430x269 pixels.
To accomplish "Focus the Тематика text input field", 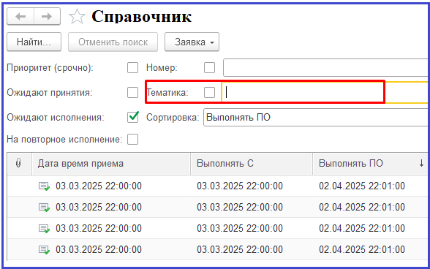I will tap(325, 92).
